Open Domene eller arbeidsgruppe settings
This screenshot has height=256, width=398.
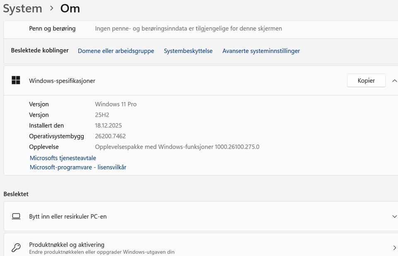(x=116, y=51)
